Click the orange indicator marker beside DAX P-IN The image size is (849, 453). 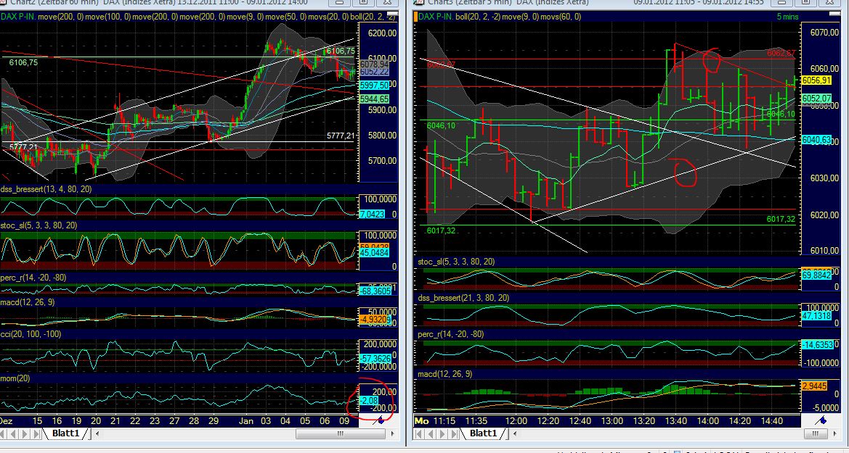click(x=415, y=16)
